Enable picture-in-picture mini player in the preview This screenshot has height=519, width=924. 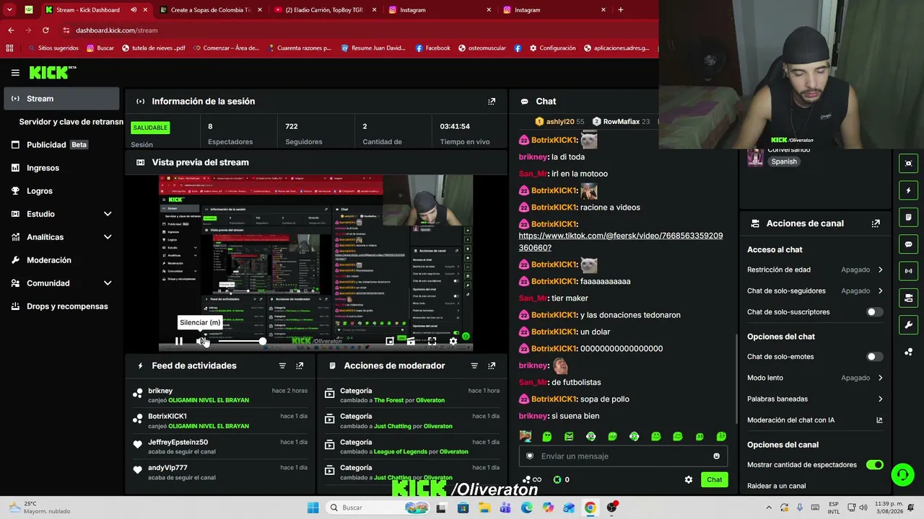point(390,341)
